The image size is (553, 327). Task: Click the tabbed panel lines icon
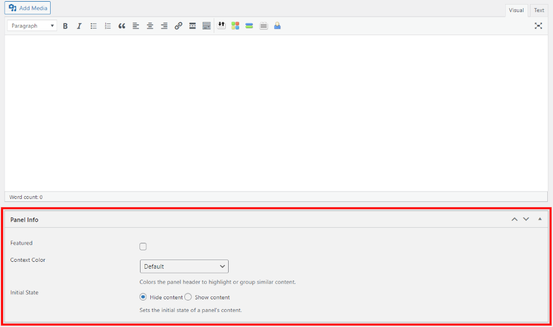click(x=263, y=25)
